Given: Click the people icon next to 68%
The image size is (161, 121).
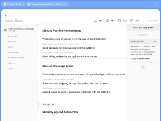Looking at the screenshot, I should [x=95, y=21].
